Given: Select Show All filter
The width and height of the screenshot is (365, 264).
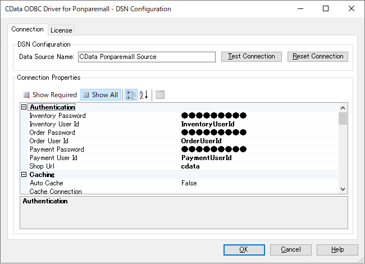Looking at the screenshot, I should tap(101, 95).
